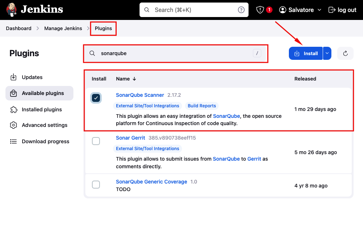Click SonarQube Scanner's External Site/Tool Integrations tag

pyautogui.click(x=148, y=106)
